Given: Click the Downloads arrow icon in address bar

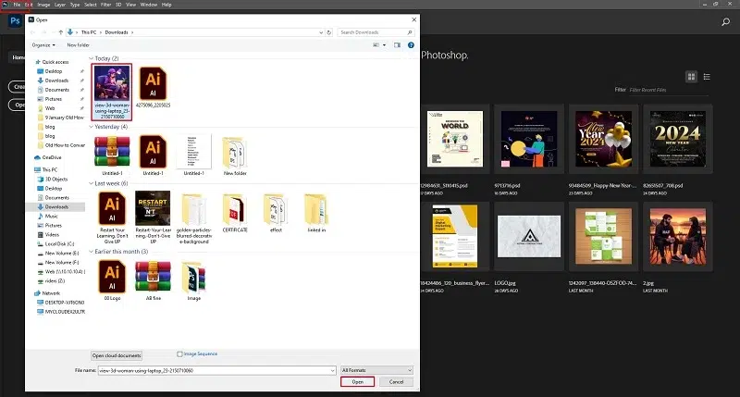Looking at the screenshot, I should [x=70, y=32].
